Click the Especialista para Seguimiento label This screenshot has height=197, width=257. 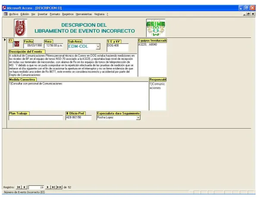tap(118, 114)
